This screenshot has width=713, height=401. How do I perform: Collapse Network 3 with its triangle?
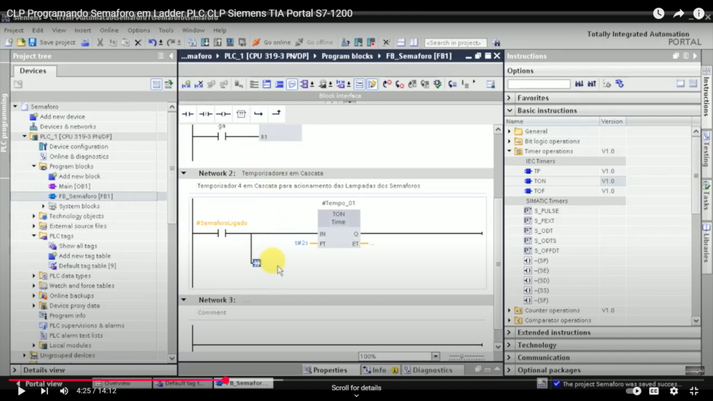184,300
